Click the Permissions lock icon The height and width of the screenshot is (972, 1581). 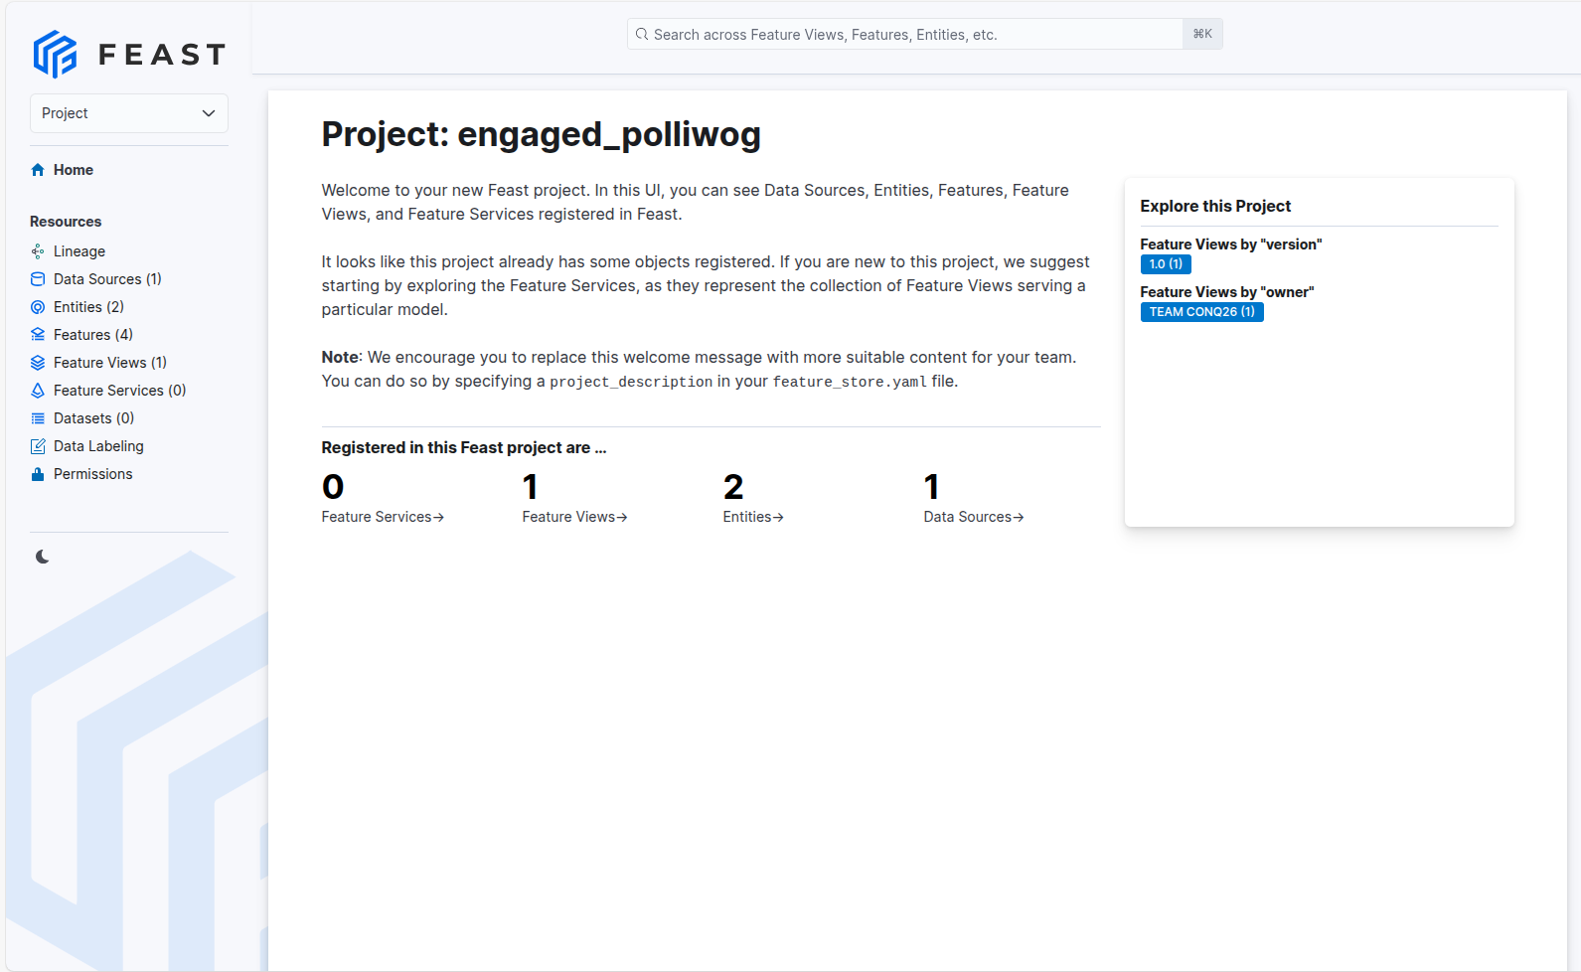tap(38, 474)
